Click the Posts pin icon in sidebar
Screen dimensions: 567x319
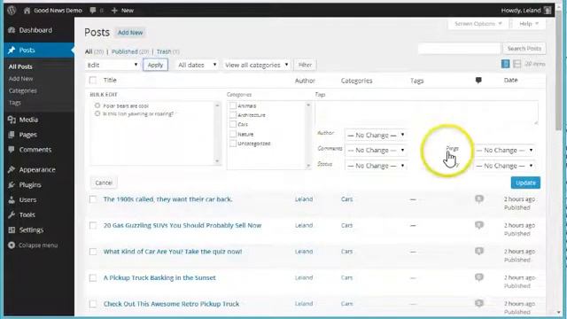click(12, 50)
